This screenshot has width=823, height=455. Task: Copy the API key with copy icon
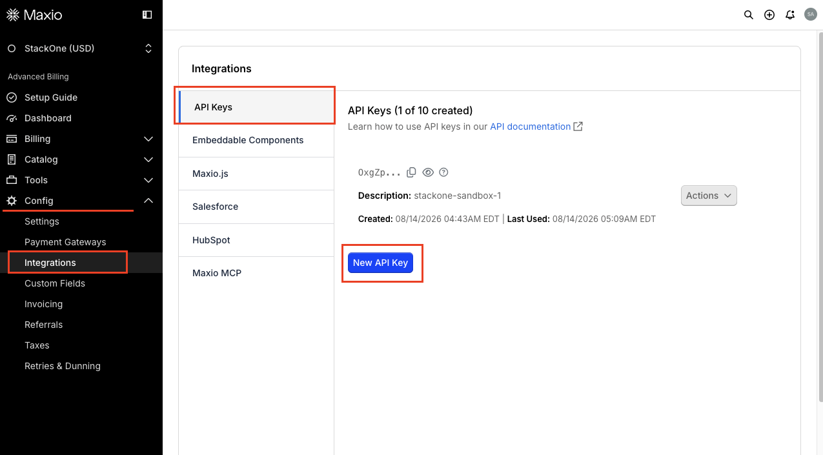(412, 172)
